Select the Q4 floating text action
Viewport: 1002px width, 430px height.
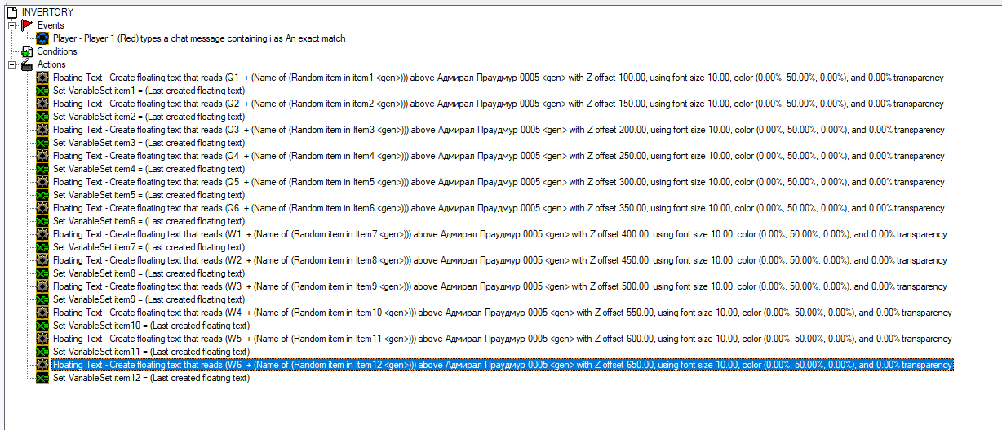click(499, 156)
